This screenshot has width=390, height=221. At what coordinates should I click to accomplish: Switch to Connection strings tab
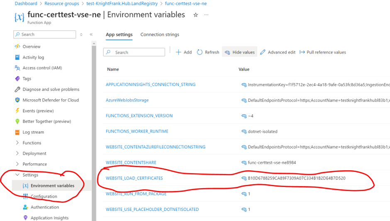(160, 34)
